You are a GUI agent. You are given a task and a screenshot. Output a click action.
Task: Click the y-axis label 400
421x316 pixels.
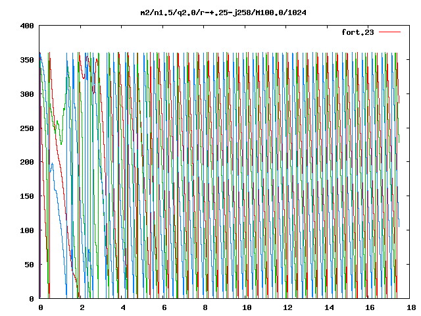click(27, 26)
